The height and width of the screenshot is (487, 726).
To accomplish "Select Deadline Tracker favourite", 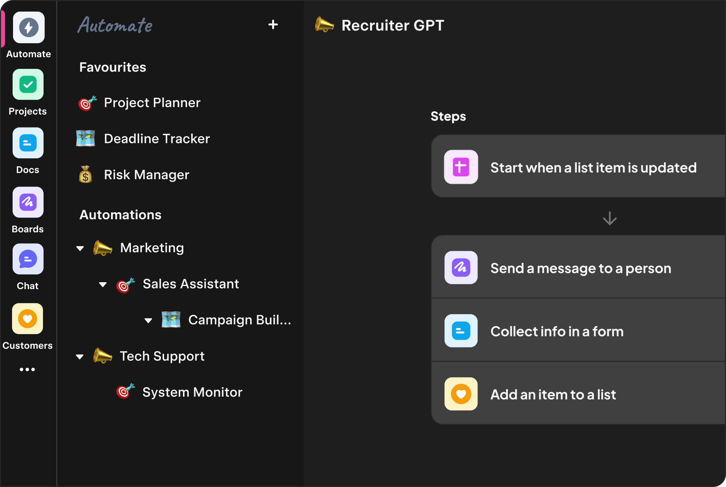I will (x=157, y=138).
